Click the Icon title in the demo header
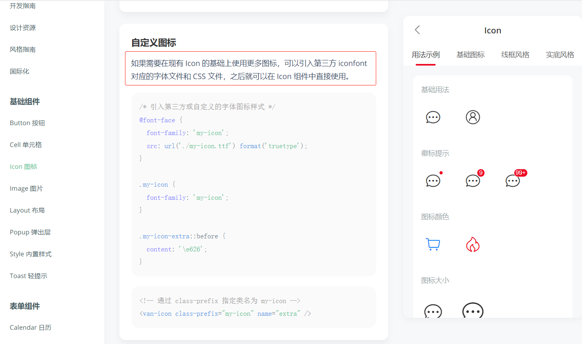The height and width of the screenshot is (344, 582). pyautogui.click(x=492, y=31)
